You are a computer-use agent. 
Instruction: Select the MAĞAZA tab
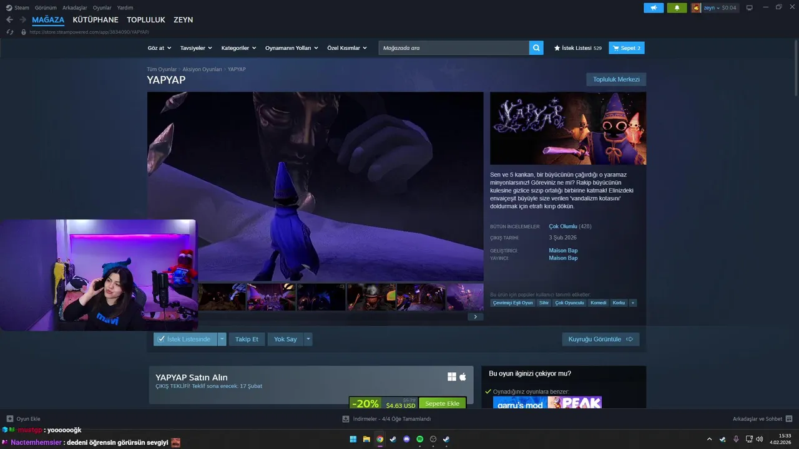[x=48, y=20]
